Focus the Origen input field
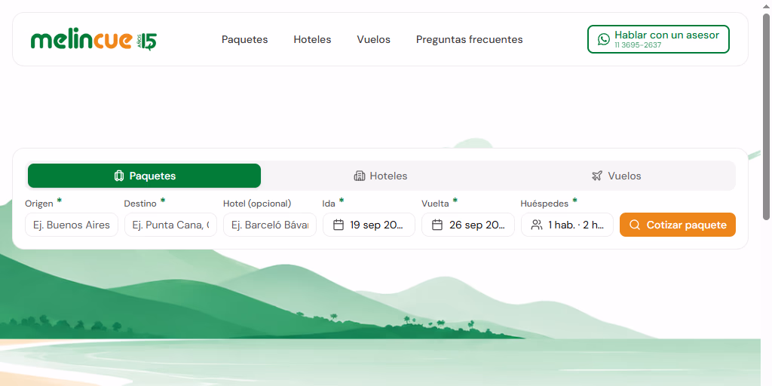This screenshot has height=386, width=772. [72, 225]
